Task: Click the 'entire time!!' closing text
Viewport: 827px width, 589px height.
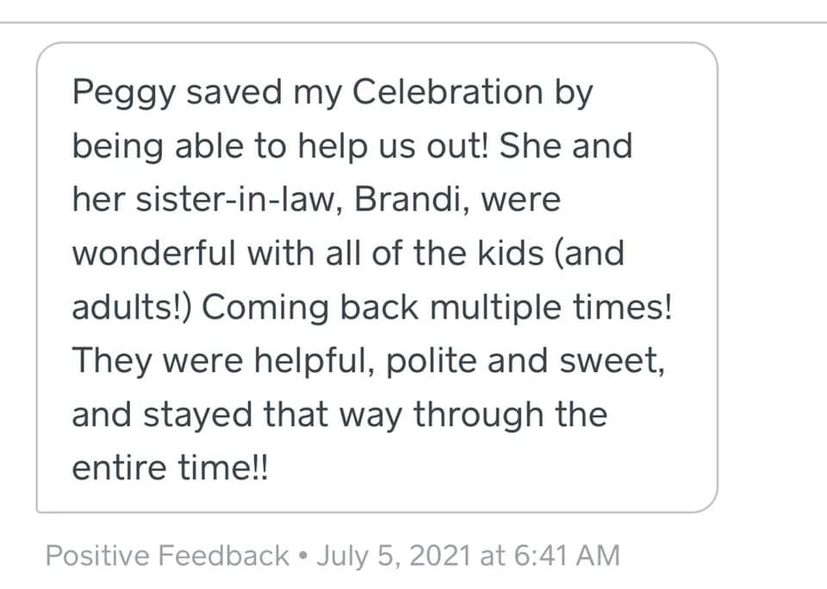Action: 171,468
